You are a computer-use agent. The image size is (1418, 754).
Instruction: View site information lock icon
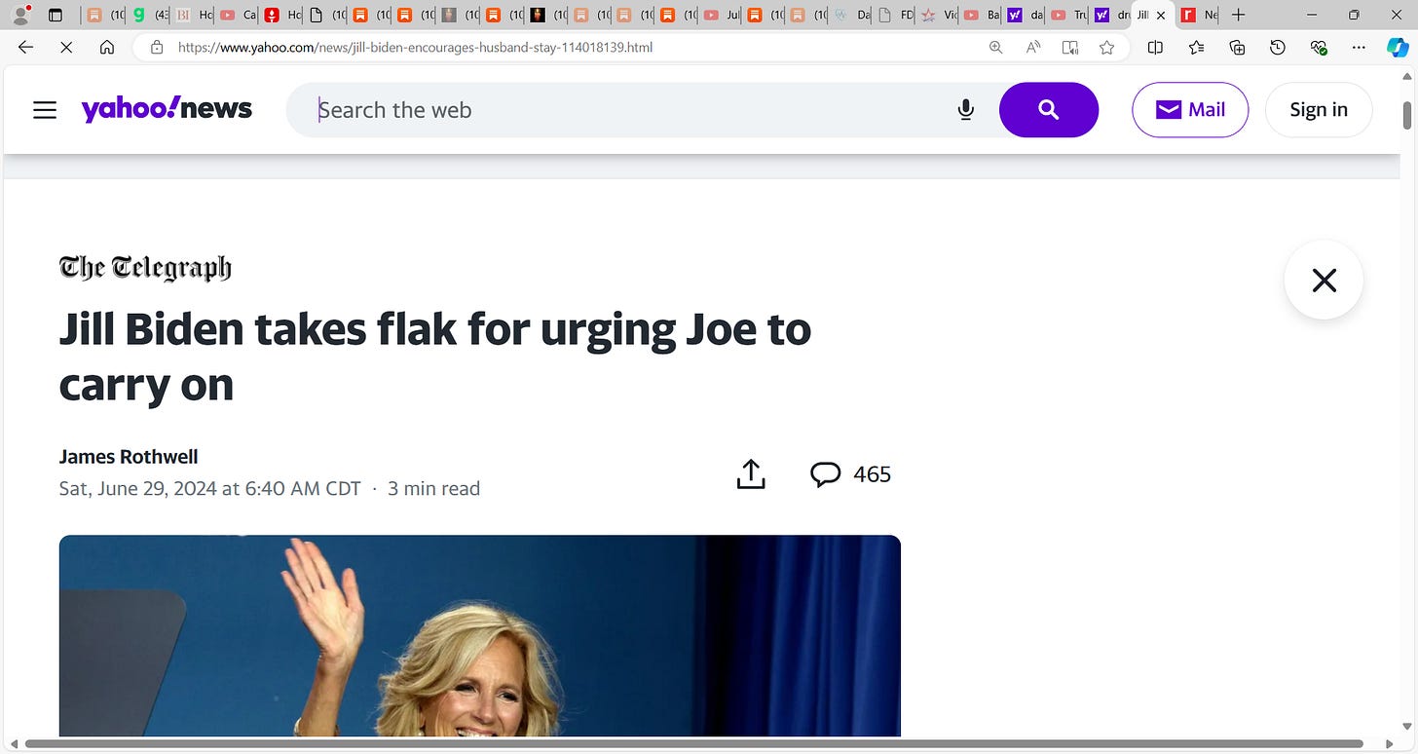[x=156, y=47]
